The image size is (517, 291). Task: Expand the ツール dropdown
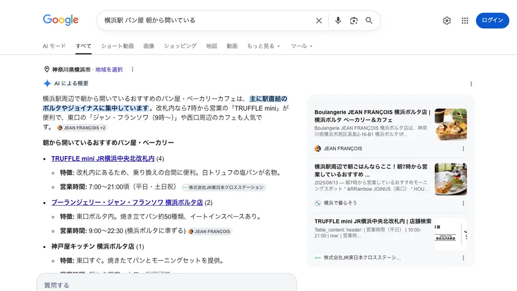tap(301, 46)
